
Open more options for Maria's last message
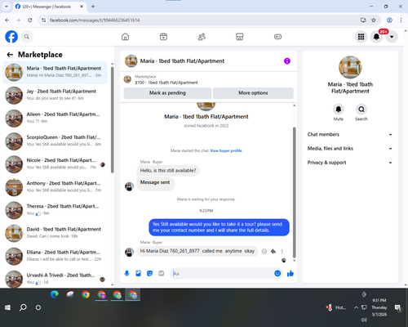click(x=282, y=251)
